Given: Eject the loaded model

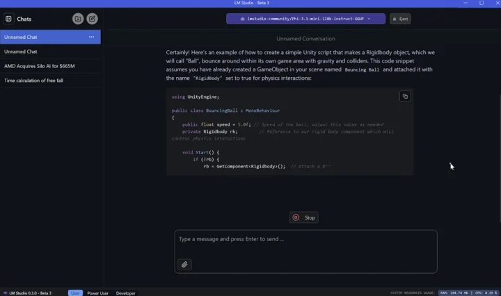Looking at the screenshot, I should (x=400, y=19).
